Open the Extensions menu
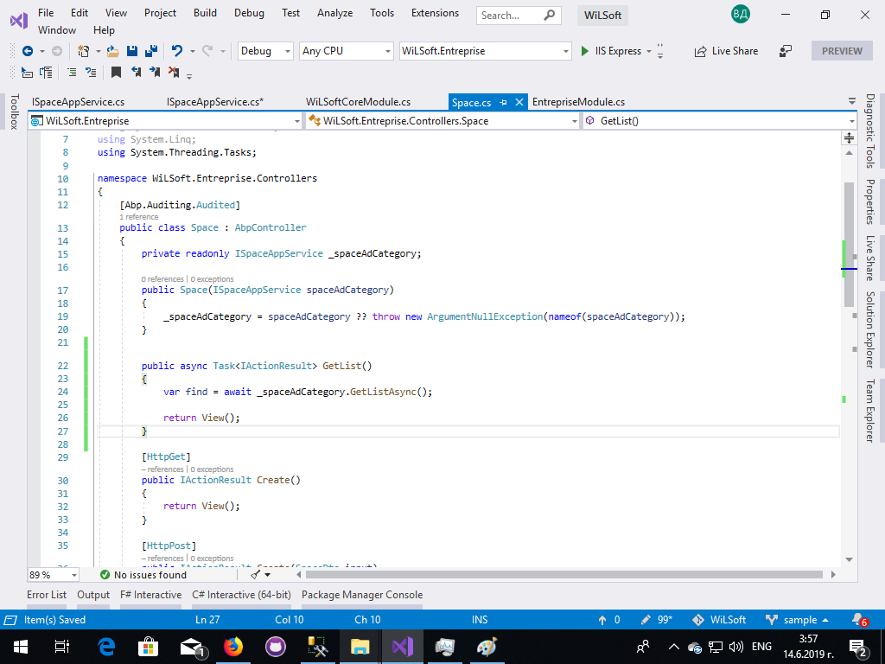The height and width of the screenshot is (664, 885). (x=436, y=13)
